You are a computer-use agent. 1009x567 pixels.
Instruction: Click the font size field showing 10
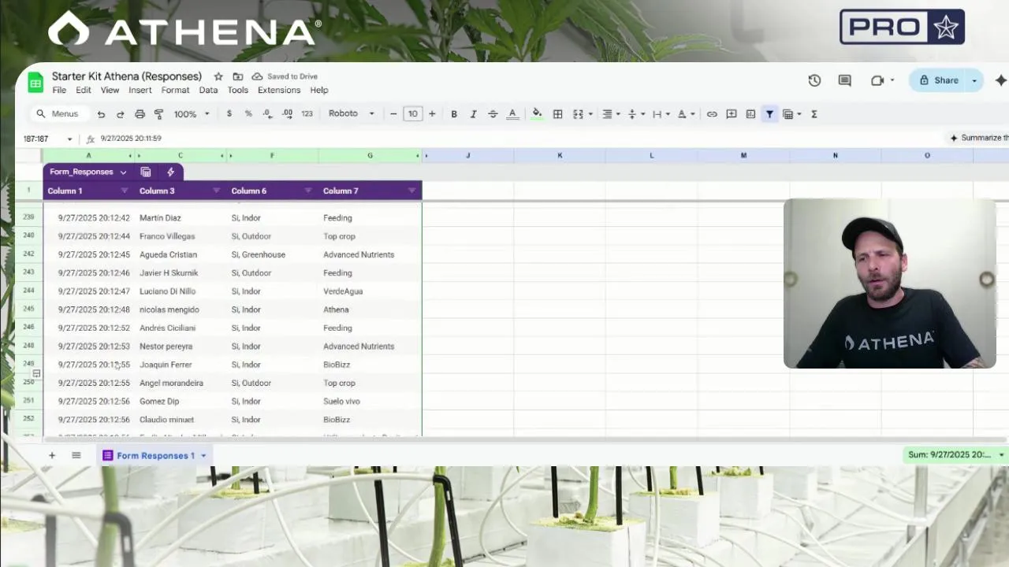(412, 114)
